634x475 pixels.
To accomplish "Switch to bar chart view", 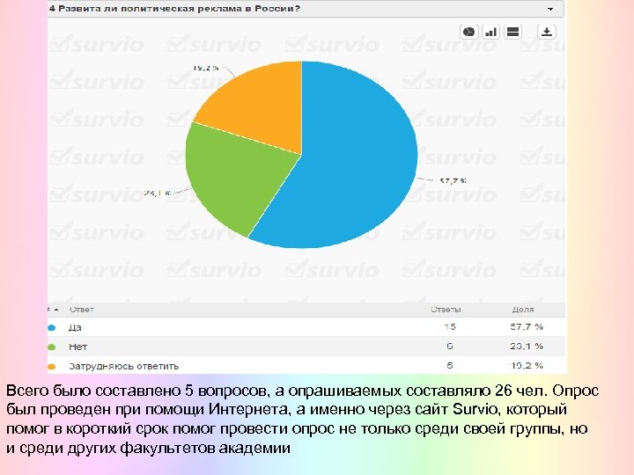I will click(490, 32).
